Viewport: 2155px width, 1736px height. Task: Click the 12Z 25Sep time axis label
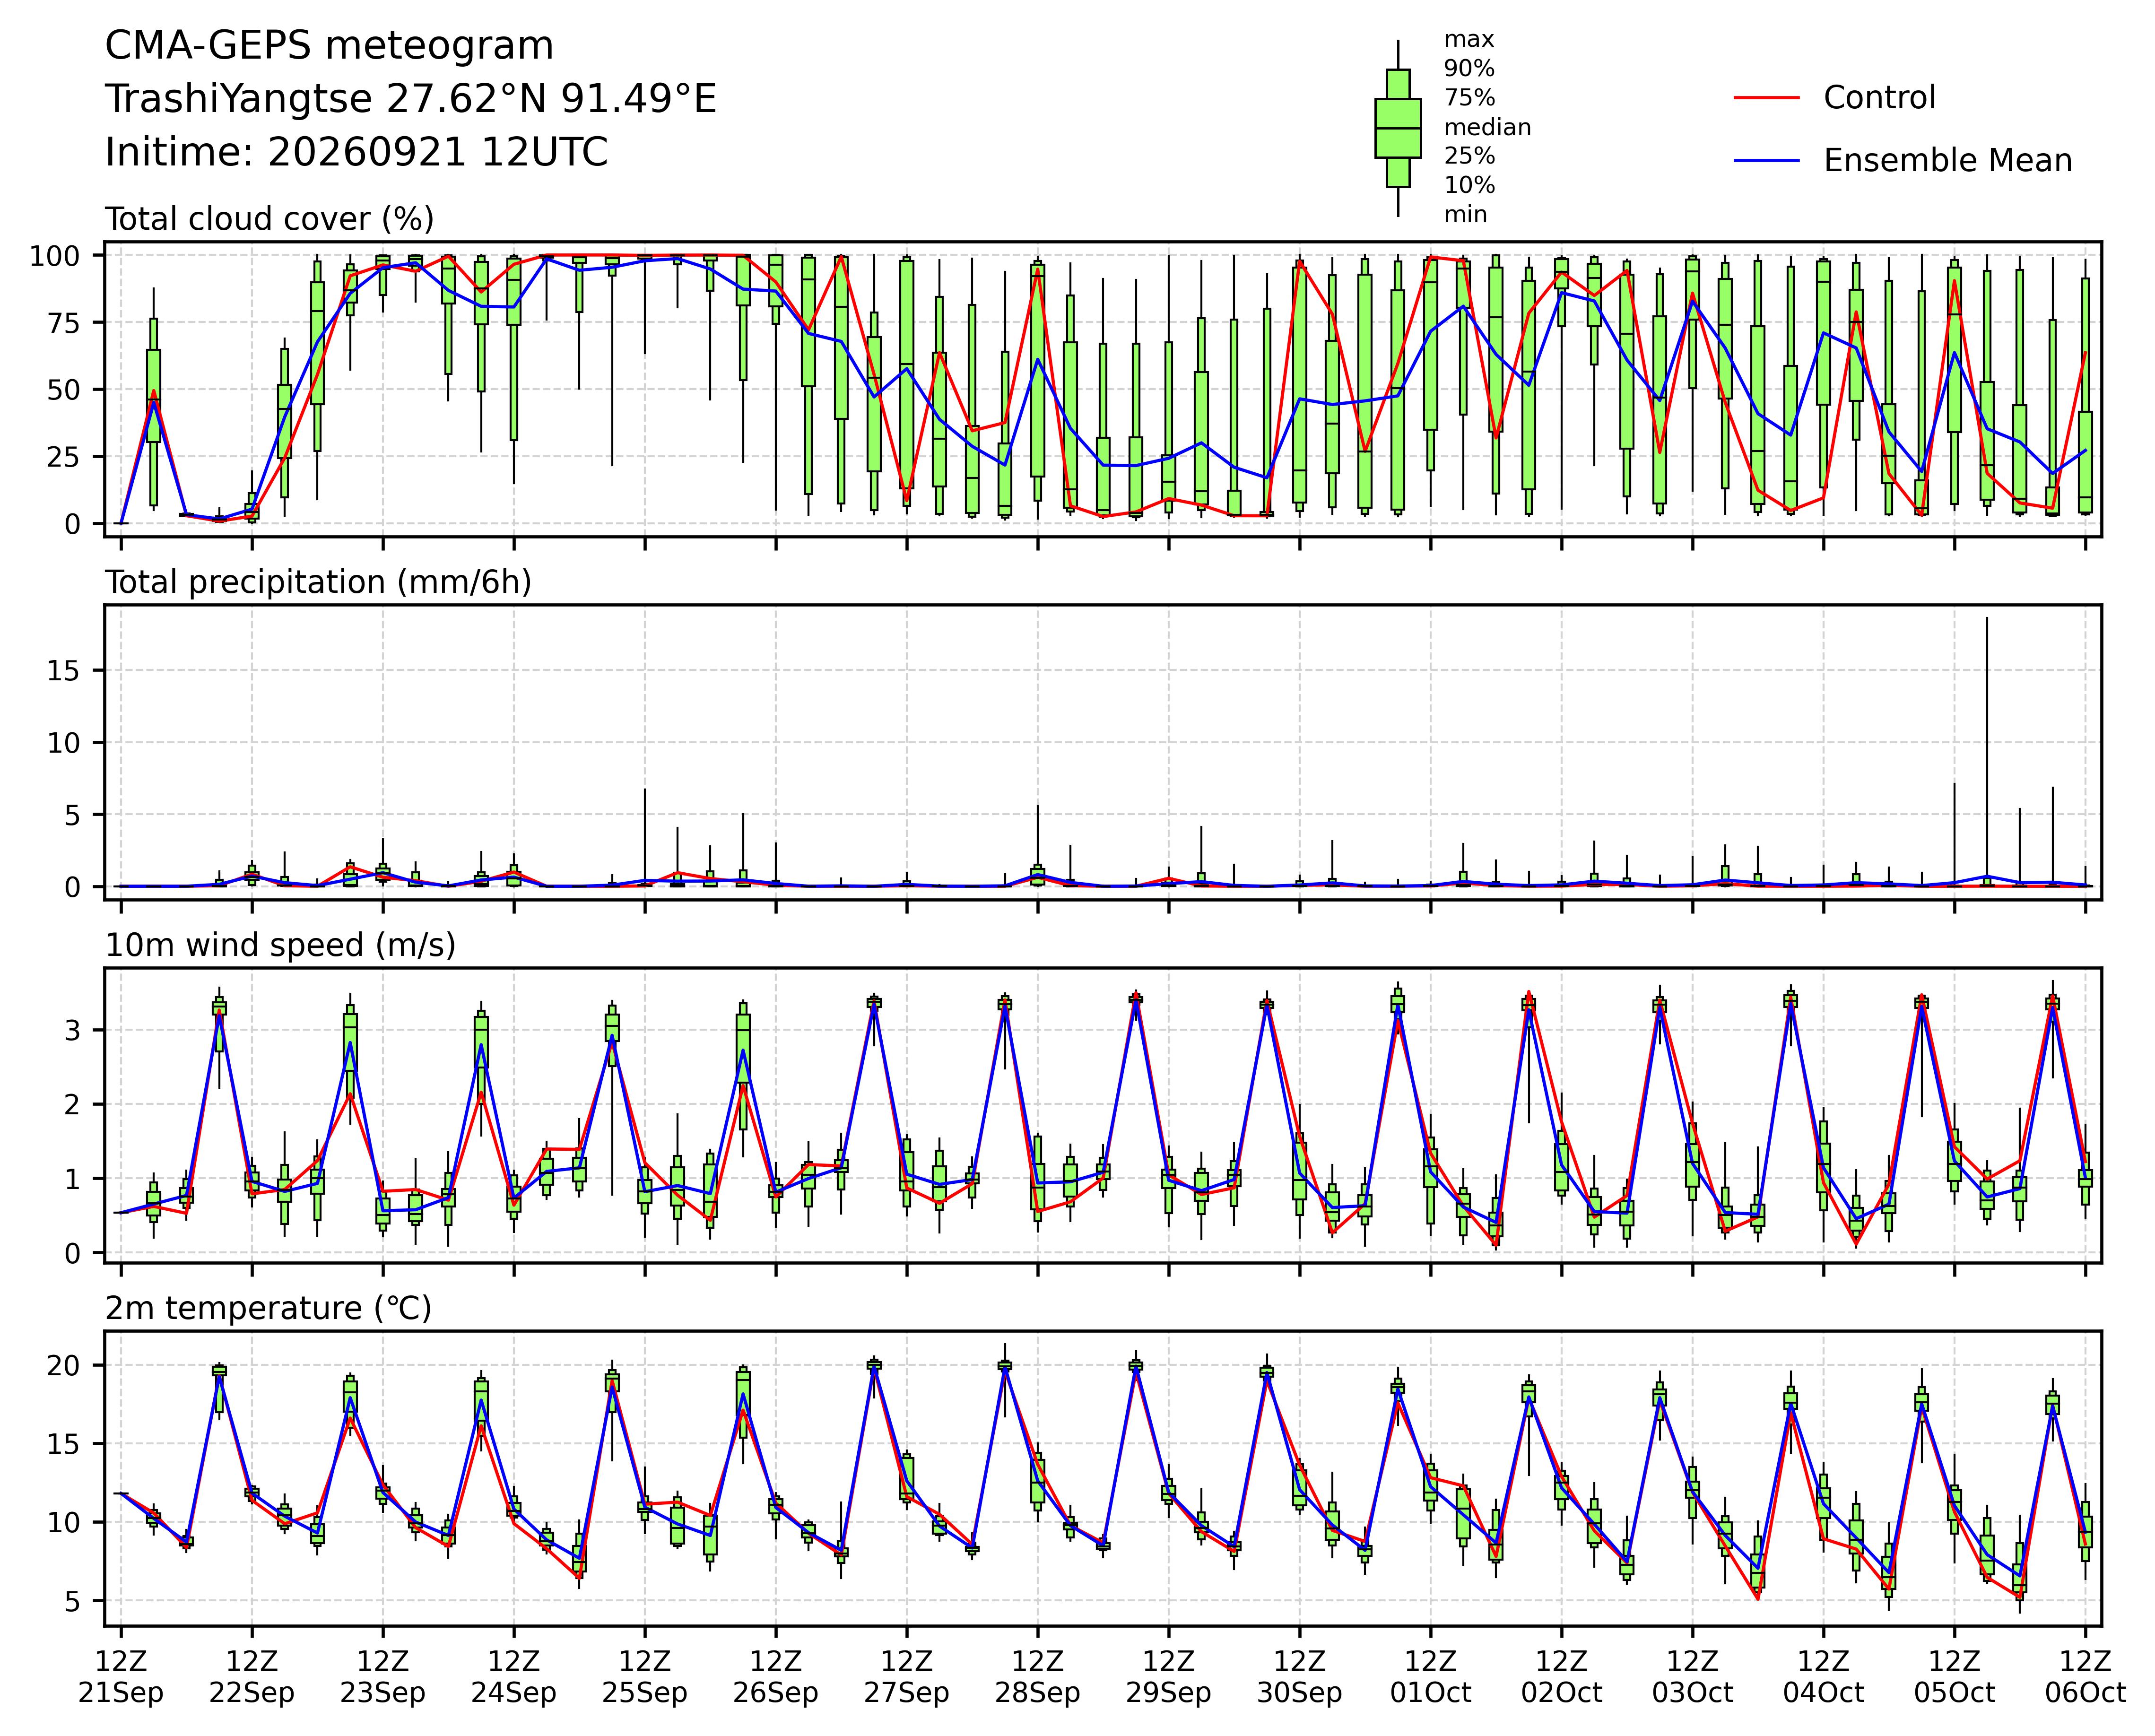click(x=645, y=1677)
